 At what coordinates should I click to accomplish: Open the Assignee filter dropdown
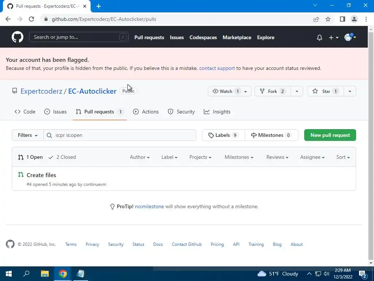[x=312, y=157]
